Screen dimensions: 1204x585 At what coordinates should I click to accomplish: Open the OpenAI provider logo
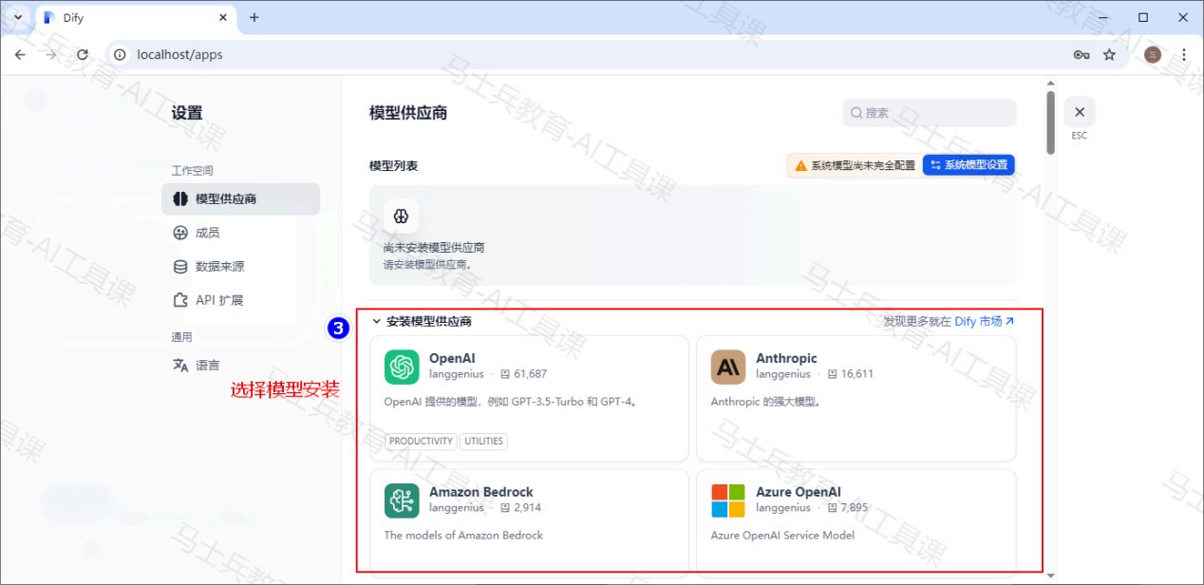[402, 367]
